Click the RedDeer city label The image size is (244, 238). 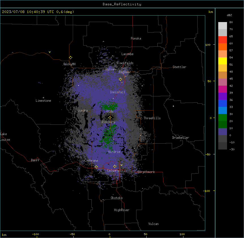click(x=125, y=72)
